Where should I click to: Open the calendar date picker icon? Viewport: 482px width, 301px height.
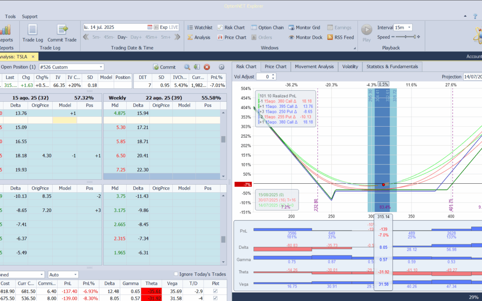tap(150, 27)
